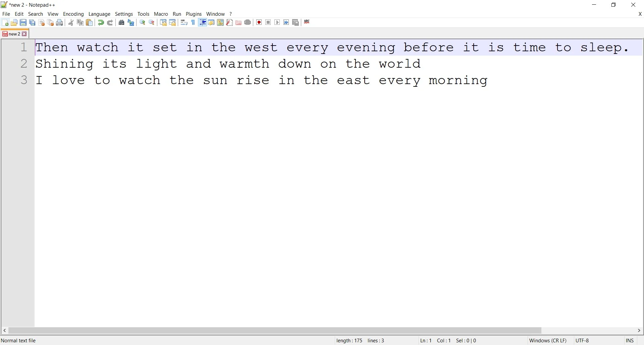
Task: Toggle the Indent Guide toolbar button
Action: 203,22
